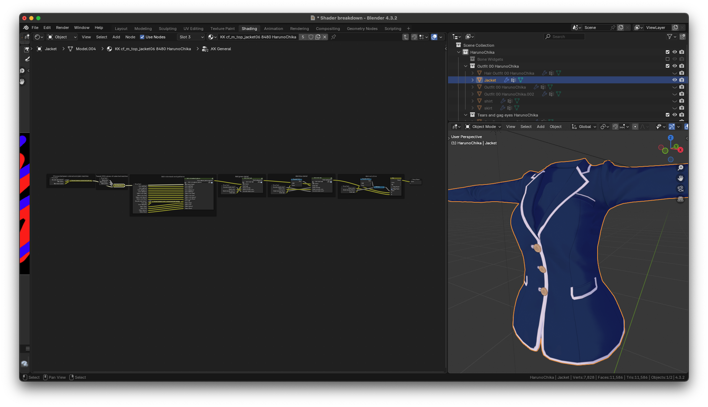The height and width of the screenshot is (407, 708).
Task: Duplicate the material with new-copy icon
Action: pos(318,37)
